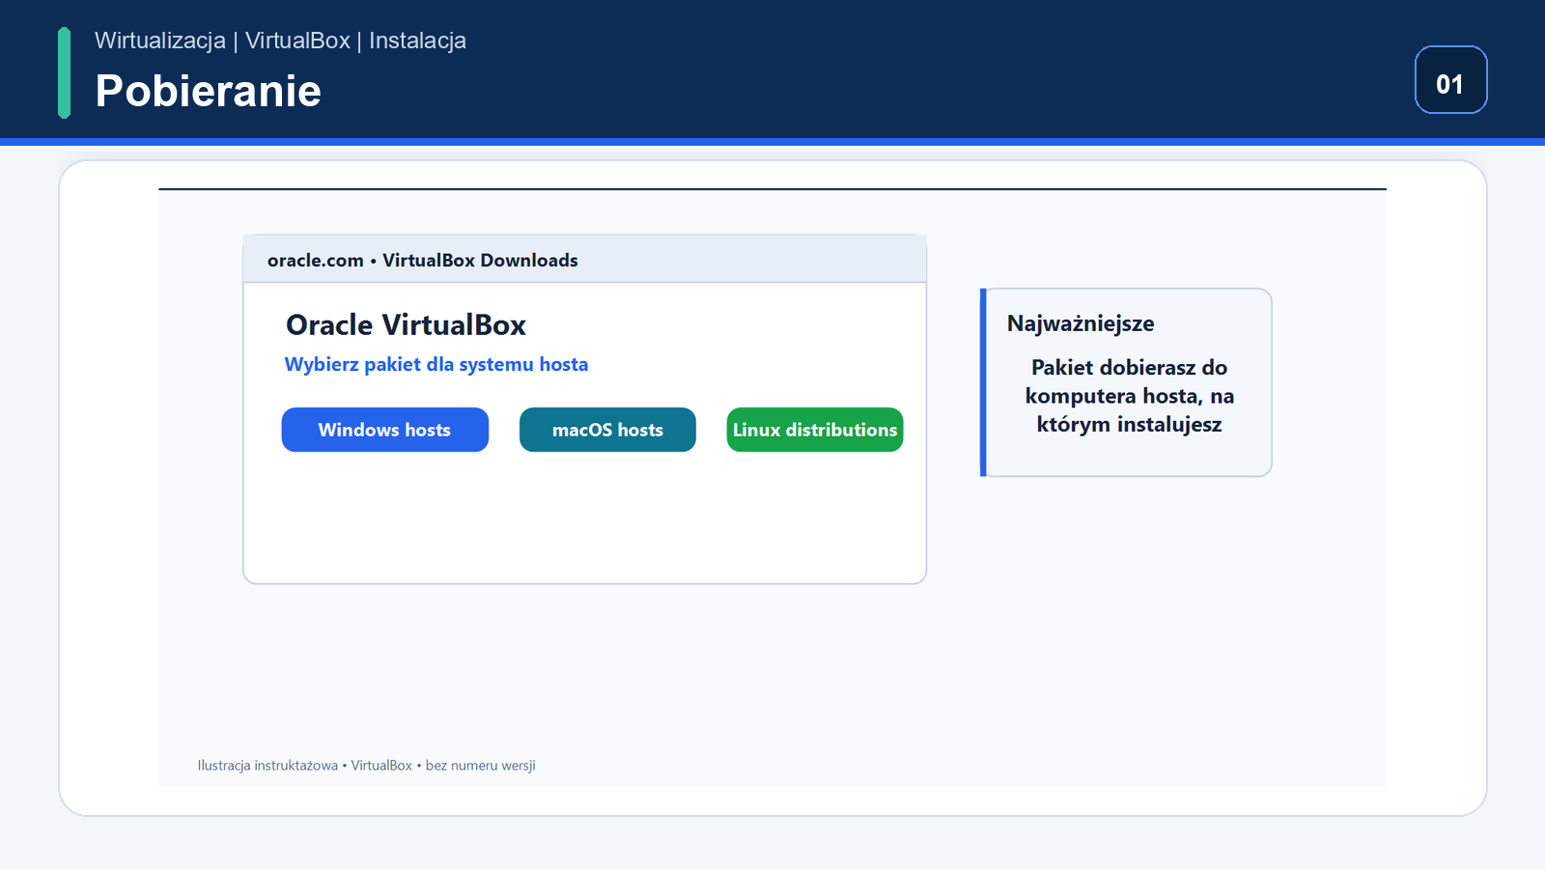Click the 'Najważniejsze' callout heading

1081,323
